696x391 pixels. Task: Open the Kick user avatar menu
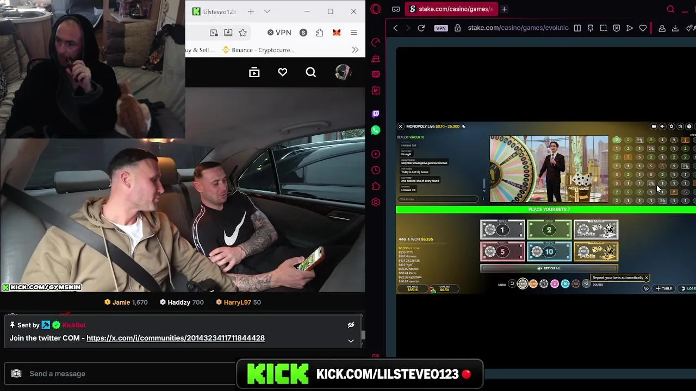tap(343, 72)
